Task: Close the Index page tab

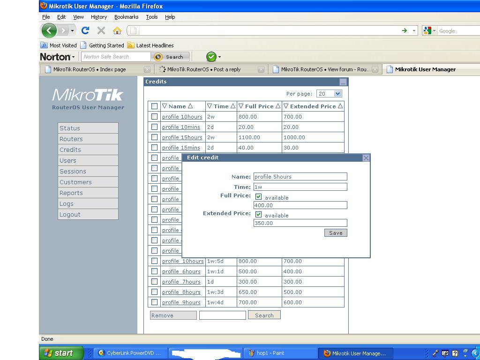Action: pyautogui.click(x=147, y=69)
